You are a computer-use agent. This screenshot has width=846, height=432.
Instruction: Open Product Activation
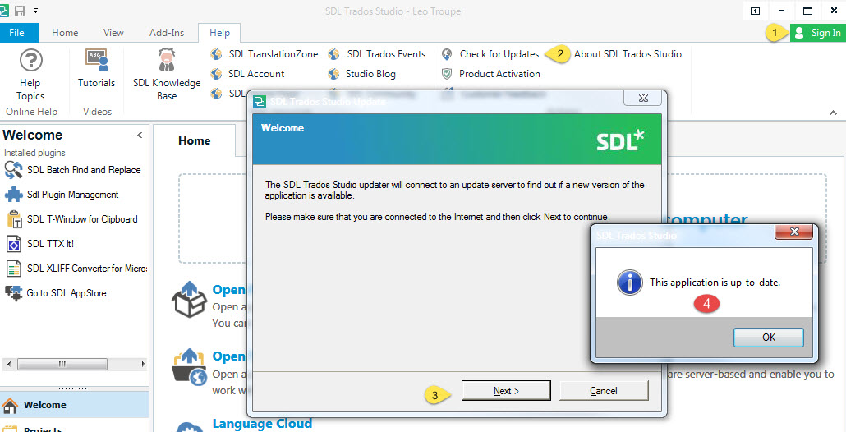tap(490, 73)
